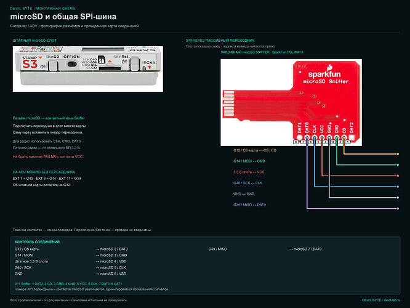410x308 pixels.
Task: Click table cell "Штатное 3,3 В слота"
Action: [31, 261]
